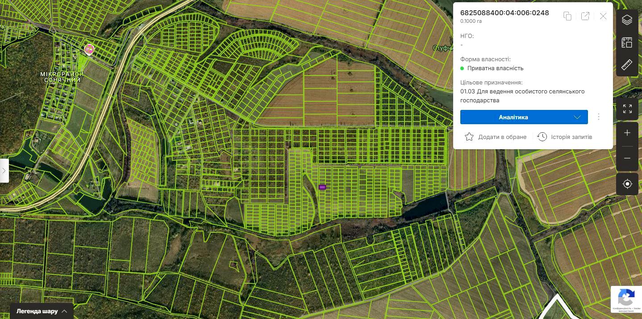Zoom in the map

pyautogui.click(x=627, y=133)
